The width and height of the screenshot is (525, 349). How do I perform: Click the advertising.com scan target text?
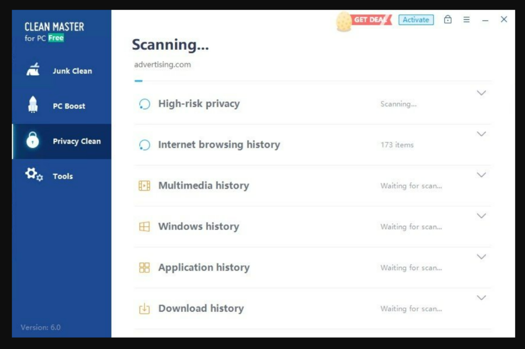pos(163,65)
